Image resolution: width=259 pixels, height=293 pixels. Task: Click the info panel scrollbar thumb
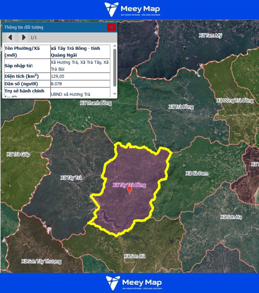tap(115, 67)
